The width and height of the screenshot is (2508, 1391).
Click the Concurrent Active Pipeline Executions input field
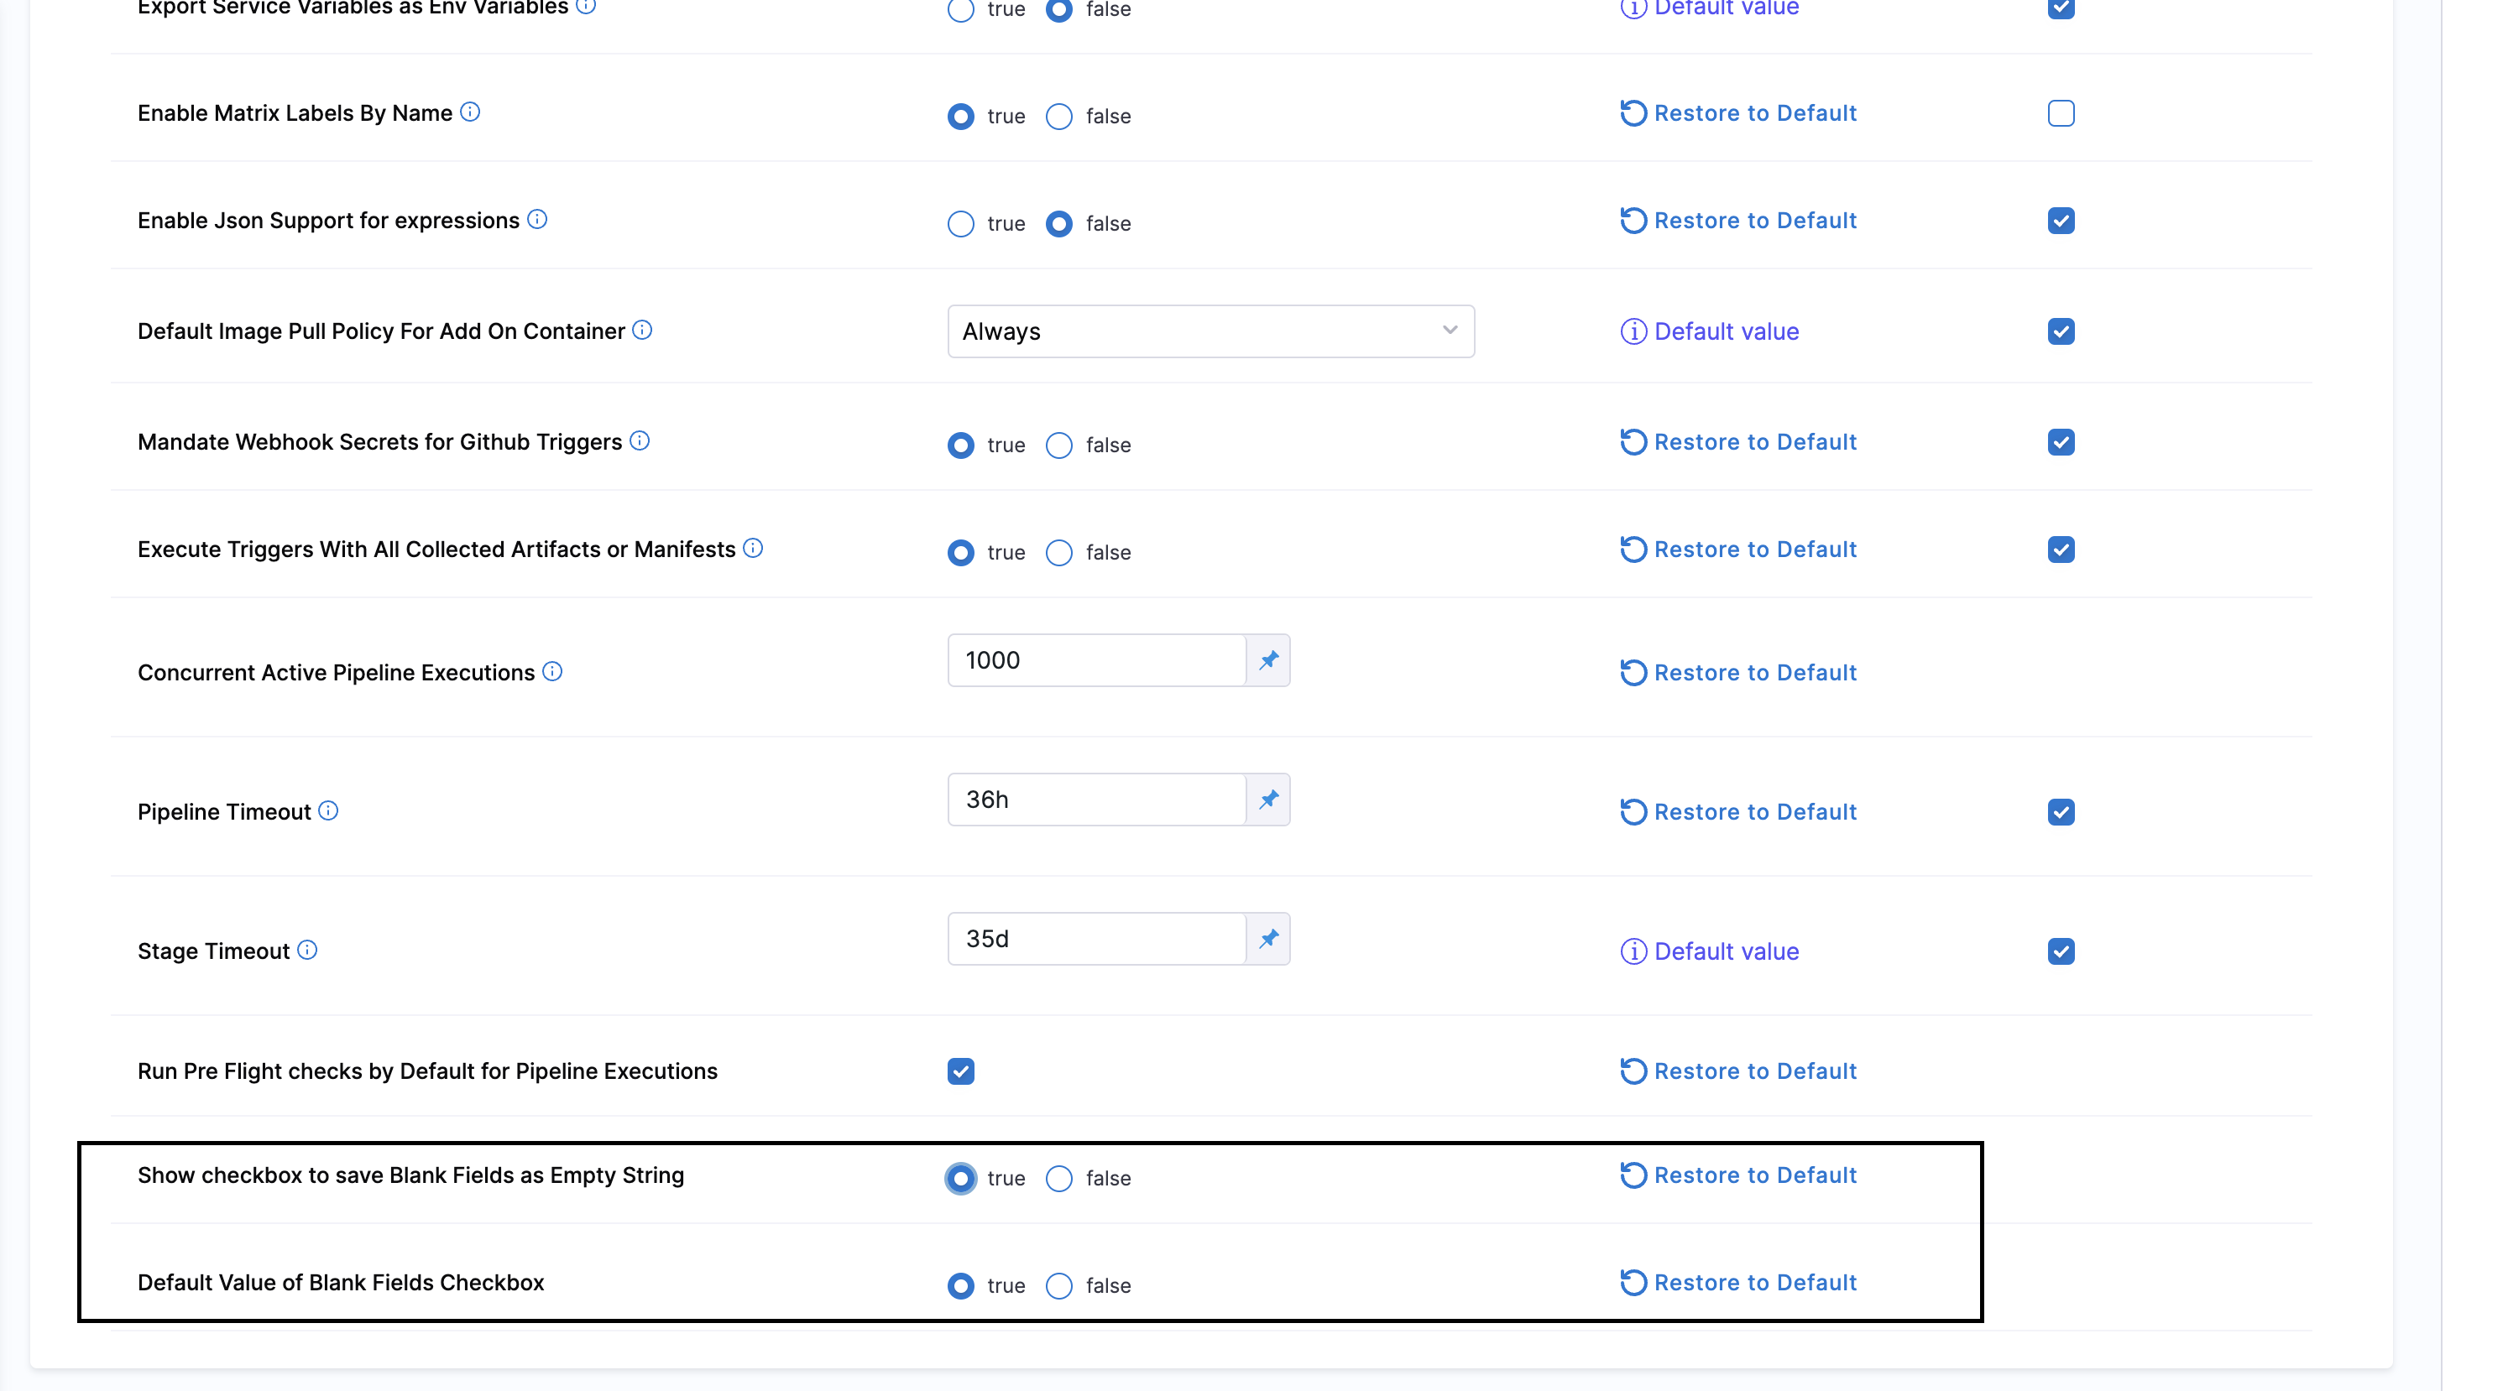tap(1096, 661)
